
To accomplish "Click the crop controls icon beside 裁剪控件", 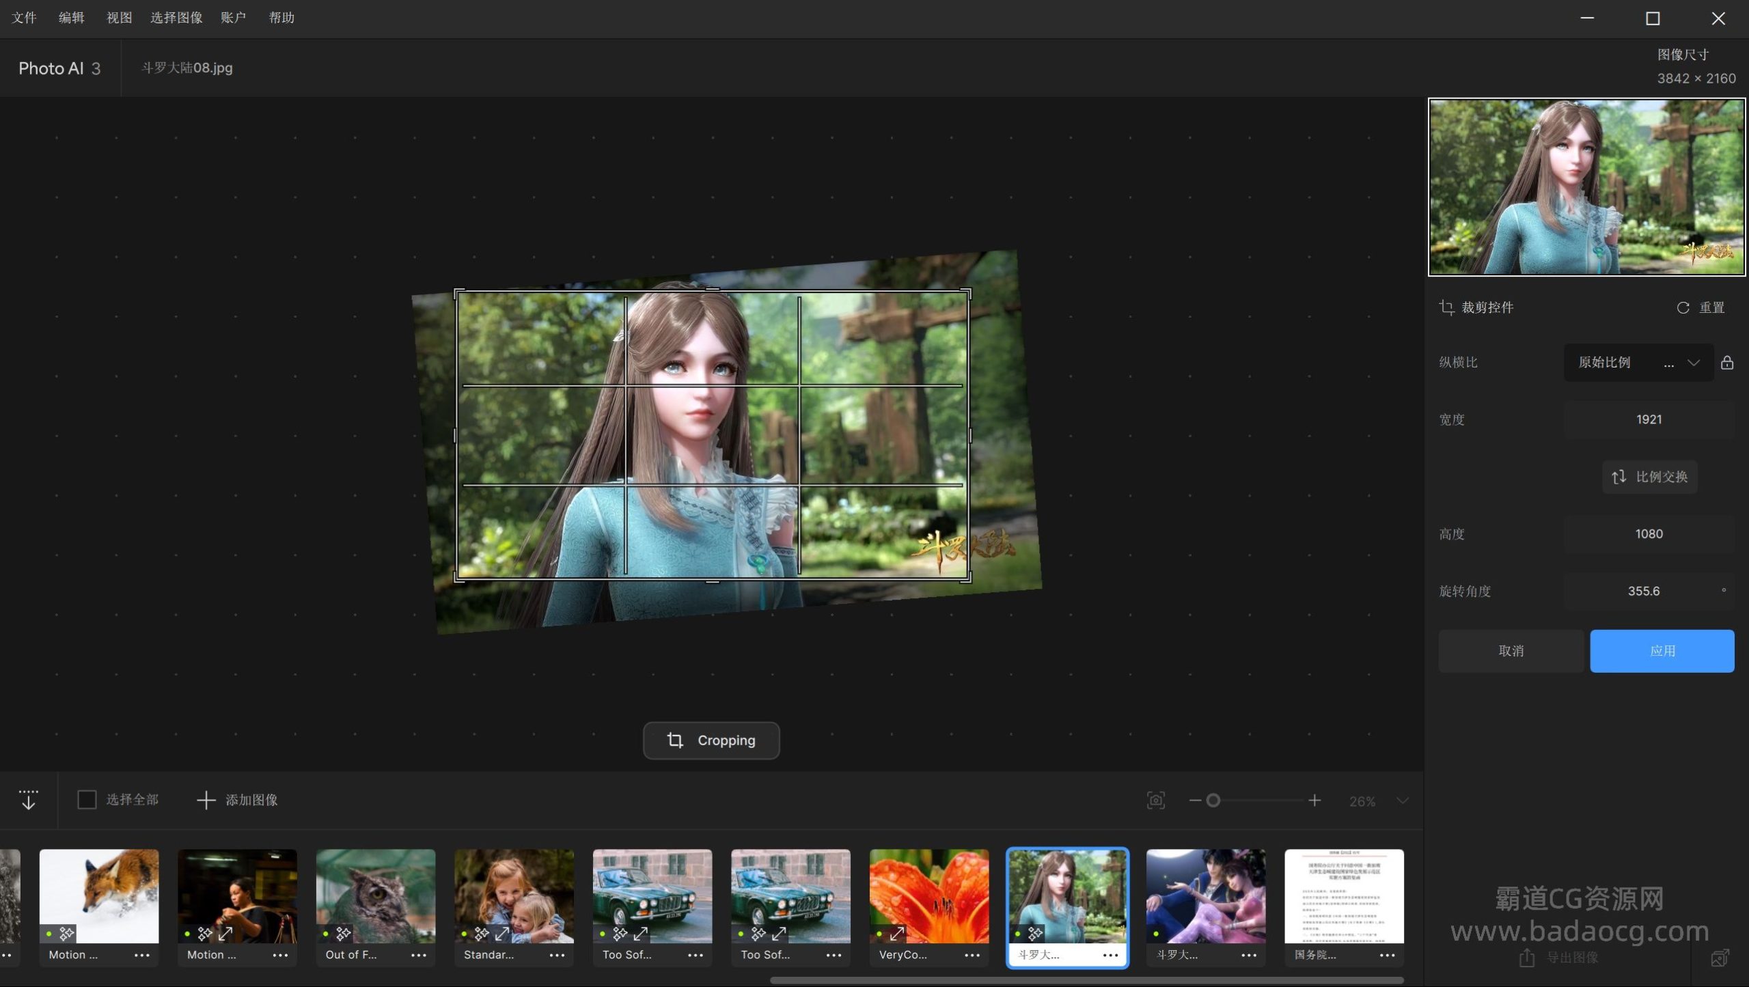I will pyautogui.click(x=1446, y=307).
